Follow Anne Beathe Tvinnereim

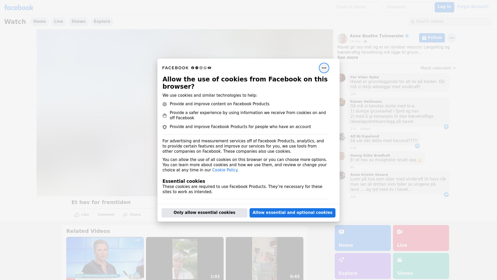click(432, 38)
